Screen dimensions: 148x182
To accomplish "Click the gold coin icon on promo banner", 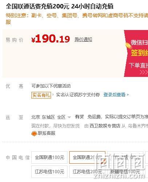I will [128, 45].
